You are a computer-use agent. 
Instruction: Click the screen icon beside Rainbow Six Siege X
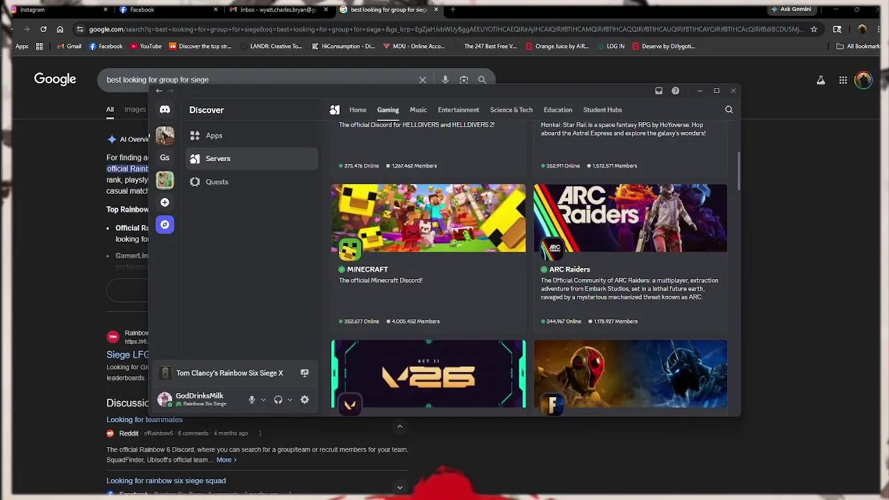pos(304,373)
